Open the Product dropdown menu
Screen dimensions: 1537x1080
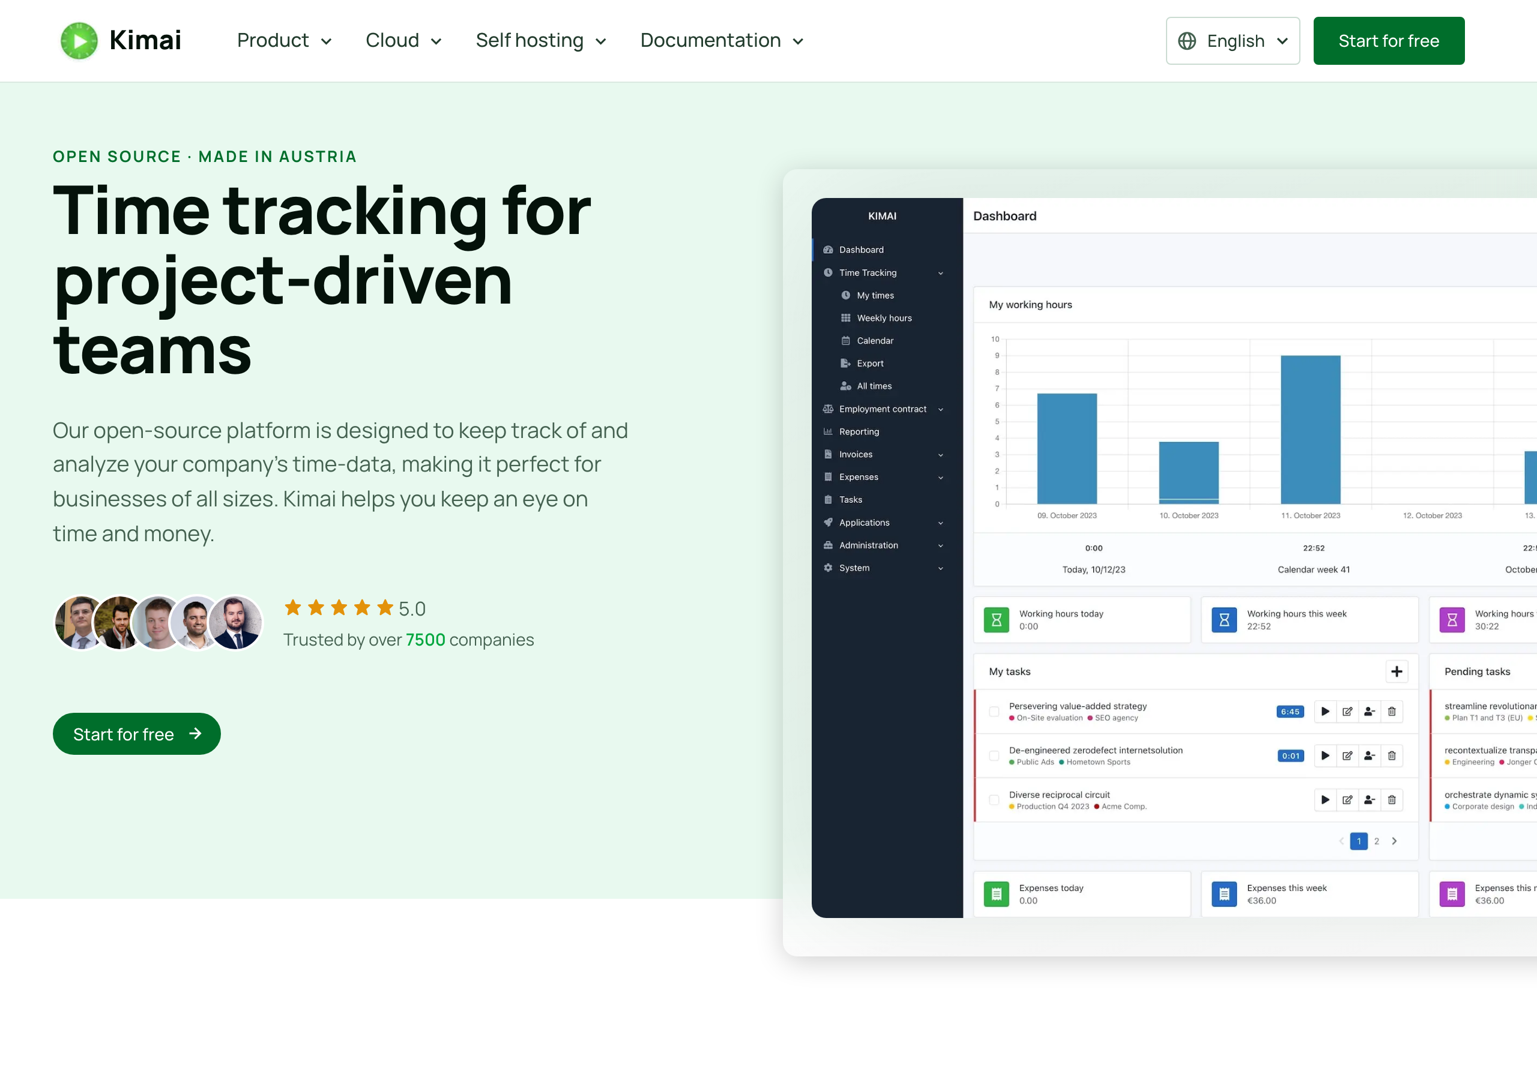[x=285, y=41]
